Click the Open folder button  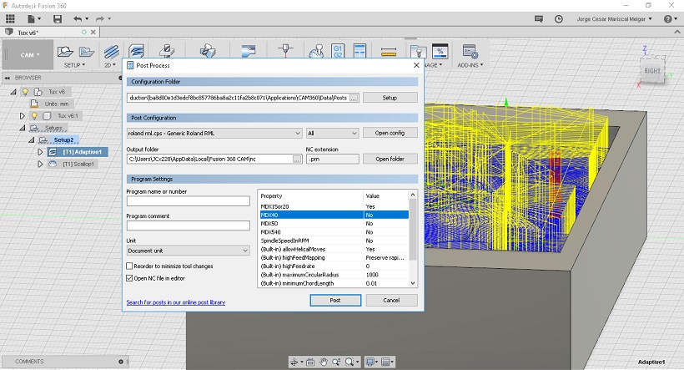[390, 159]
